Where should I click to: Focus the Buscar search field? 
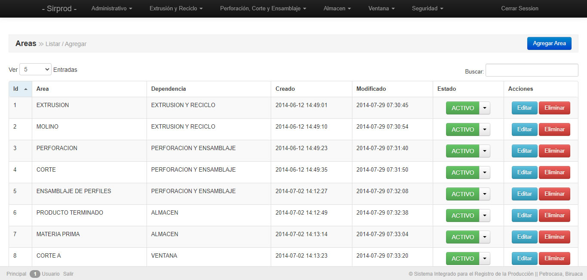532,70
